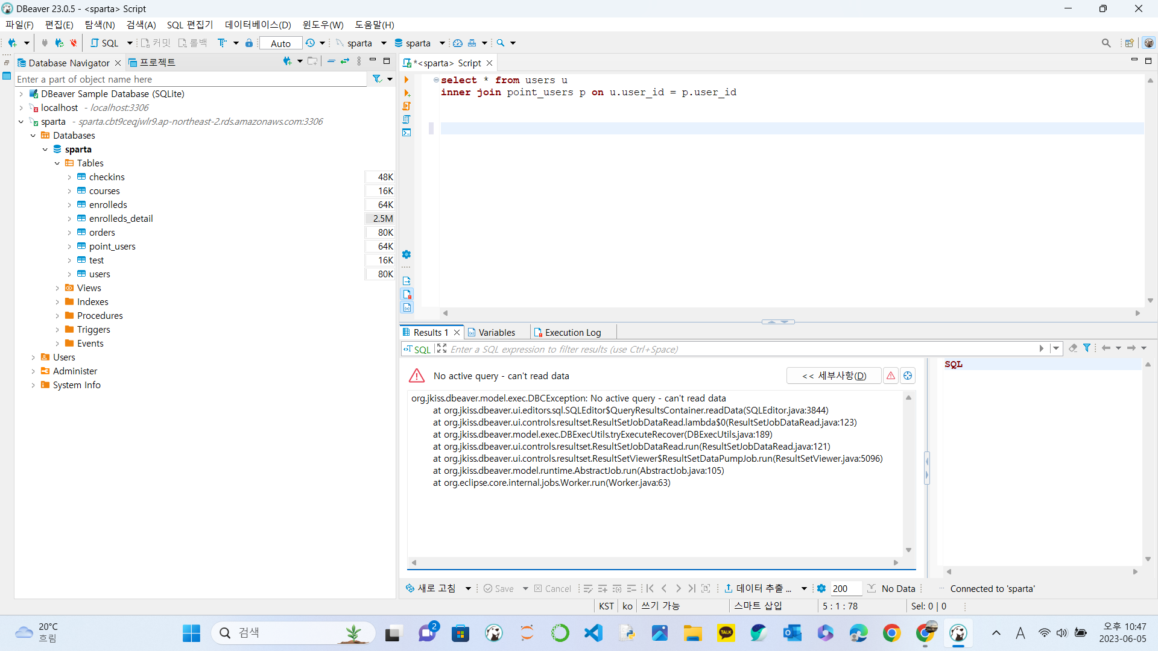Image resolution: width=1158 pixels, height=651 pixels.
Task: Click the 세부사항(D) details button
Action: coord(834,376)
